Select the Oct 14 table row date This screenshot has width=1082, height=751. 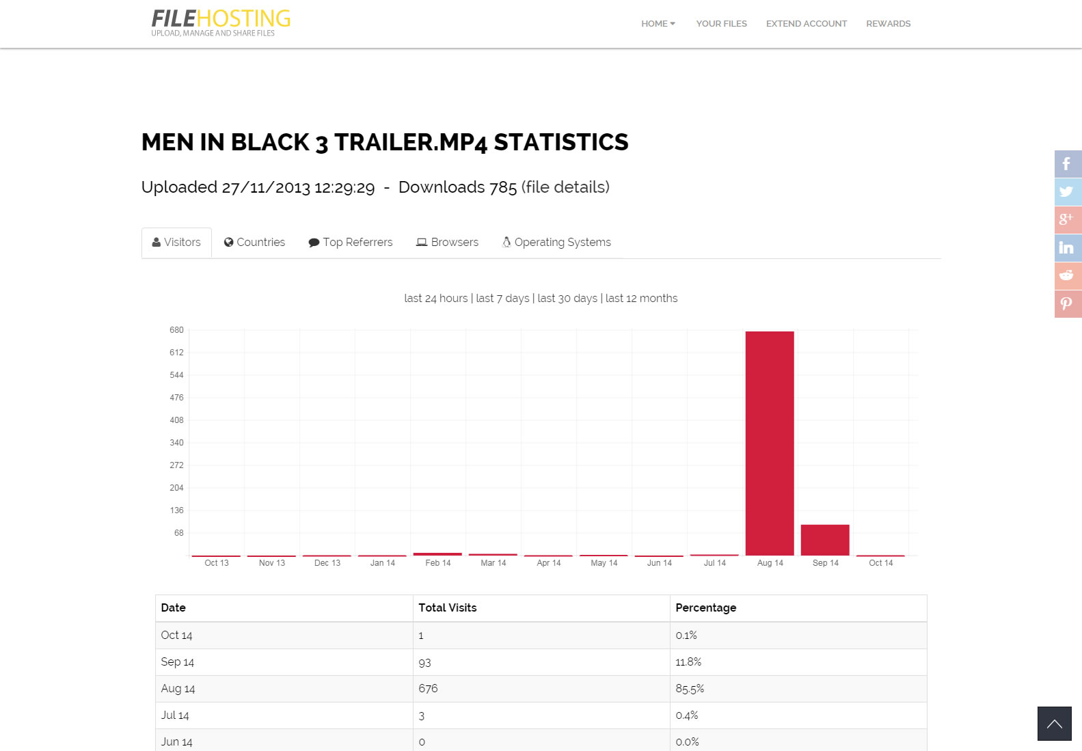pyautogui.click(x=176, y=636)
